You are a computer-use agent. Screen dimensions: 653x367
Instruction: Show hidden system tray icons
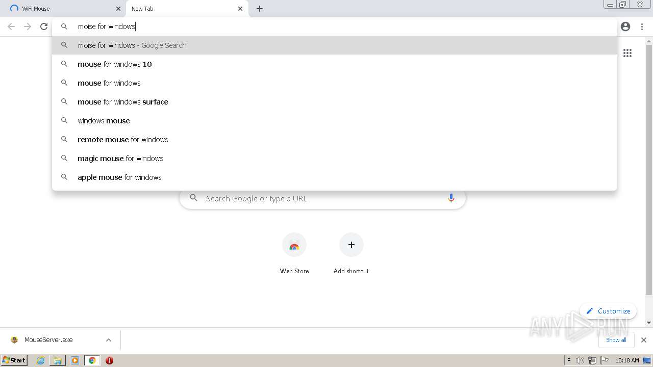pos(569,360)
